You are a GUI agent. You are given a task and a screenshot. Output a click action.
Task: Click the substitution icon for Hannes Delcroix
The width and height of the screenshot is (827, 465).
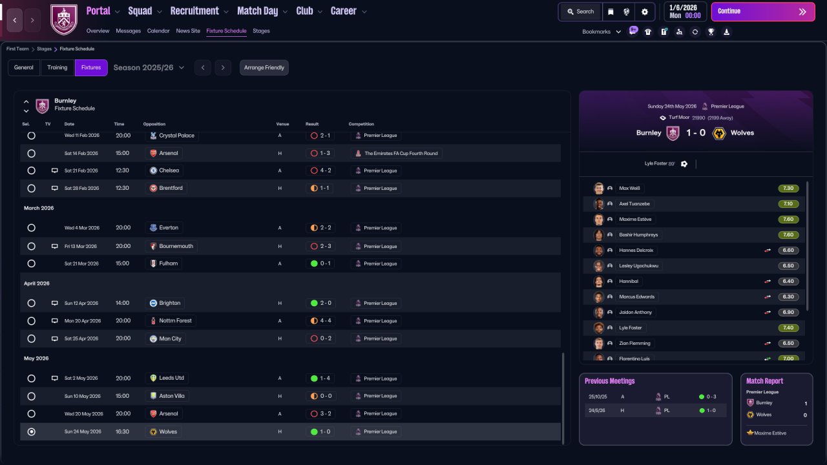pyautogui.click(x=768, y=251)
